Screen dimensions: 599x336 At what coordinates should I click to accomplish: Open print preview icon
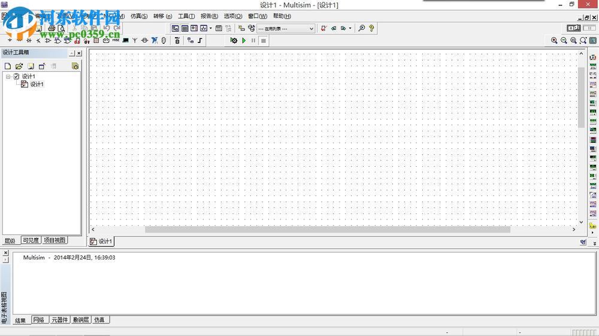61,28
